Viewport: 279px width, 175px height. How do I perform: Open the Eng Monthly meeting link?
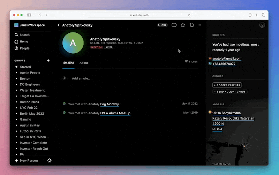click(110, 104)
